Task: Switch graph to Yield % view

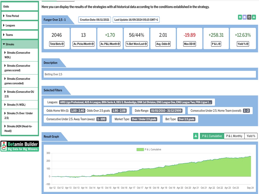Action: pyautogui.click(x=251, y=136)
